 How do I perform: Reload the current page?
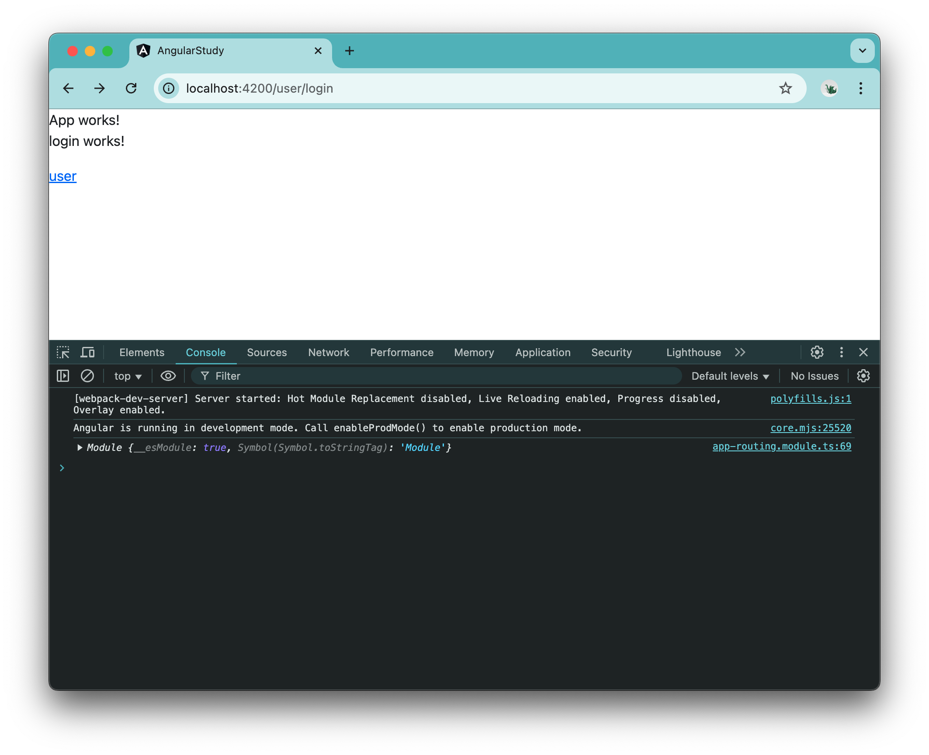[131, 88]
